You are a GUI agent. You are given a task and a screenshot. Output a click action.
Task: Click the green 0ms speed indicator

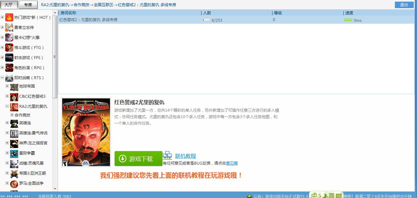(x=348, y=20)
